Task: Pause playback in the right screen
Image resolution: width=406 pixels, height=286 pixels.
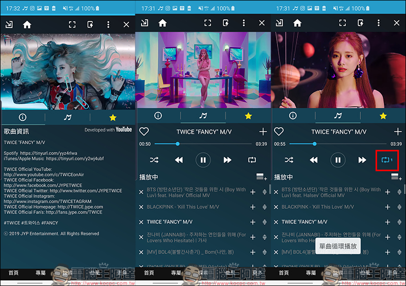Action: tap(338, 160)
